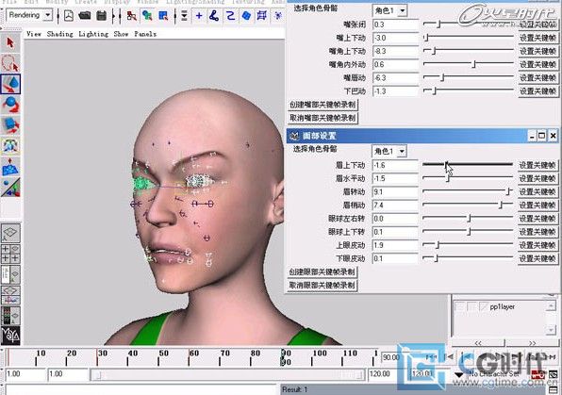Open a scene with folder icon
The image size is (562, 395).
[85, 15]
